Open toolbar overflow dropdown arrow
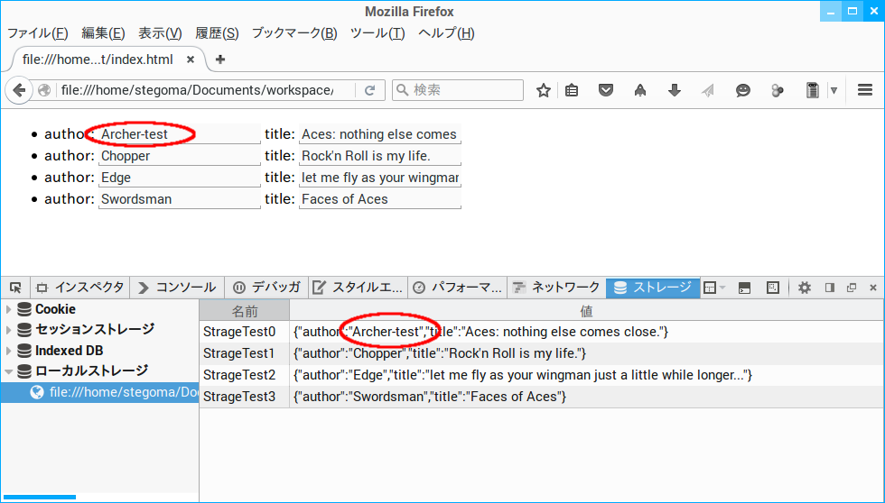 pyautogui.click(x=834, y=90)
